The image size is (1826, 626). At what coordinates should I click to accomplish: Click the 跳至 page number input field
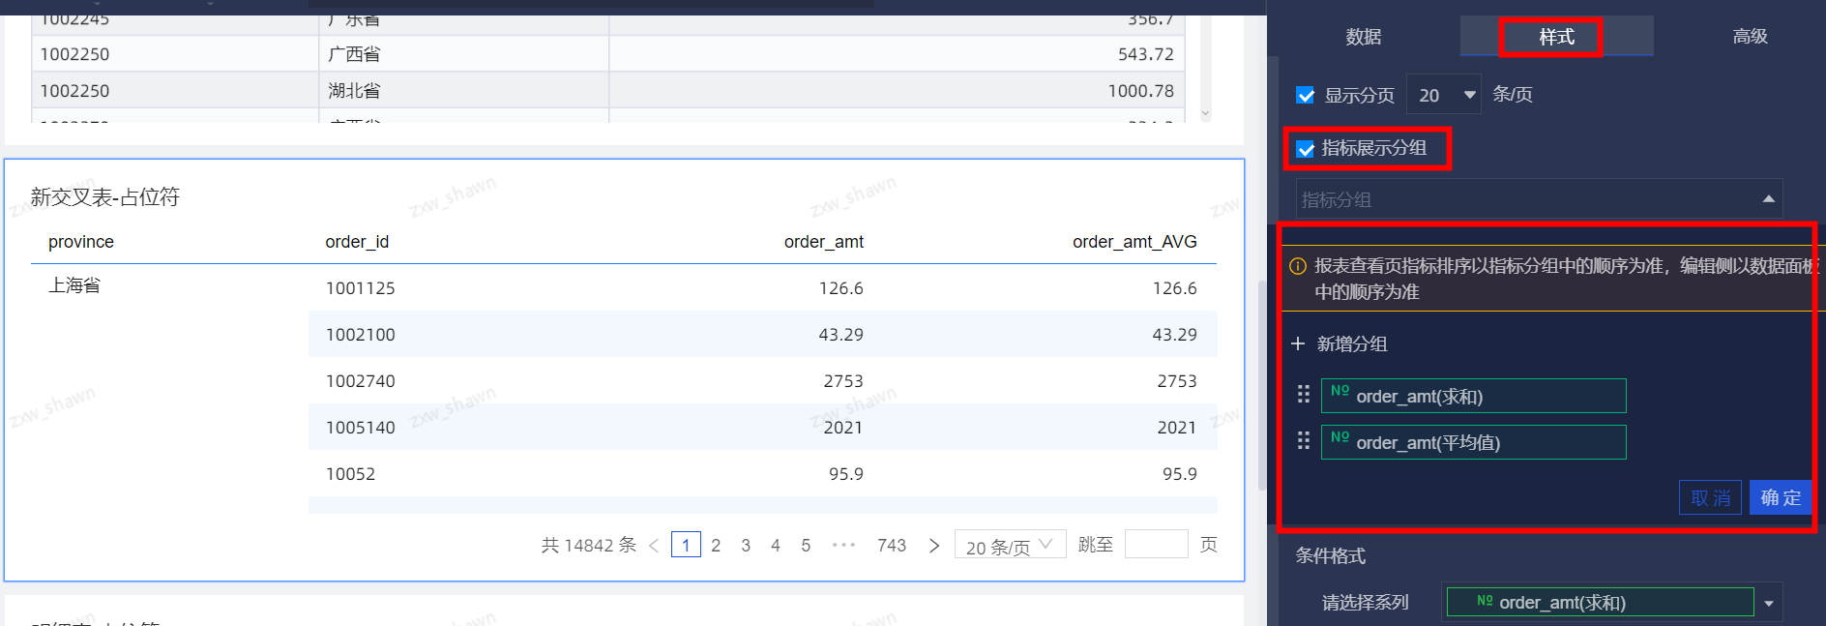pos(1156,545)
